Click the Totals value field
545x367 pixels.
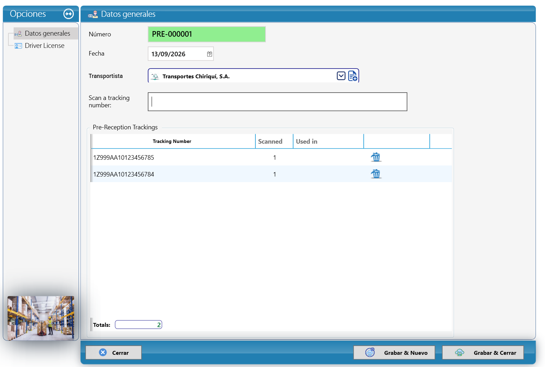coord(138,325)
